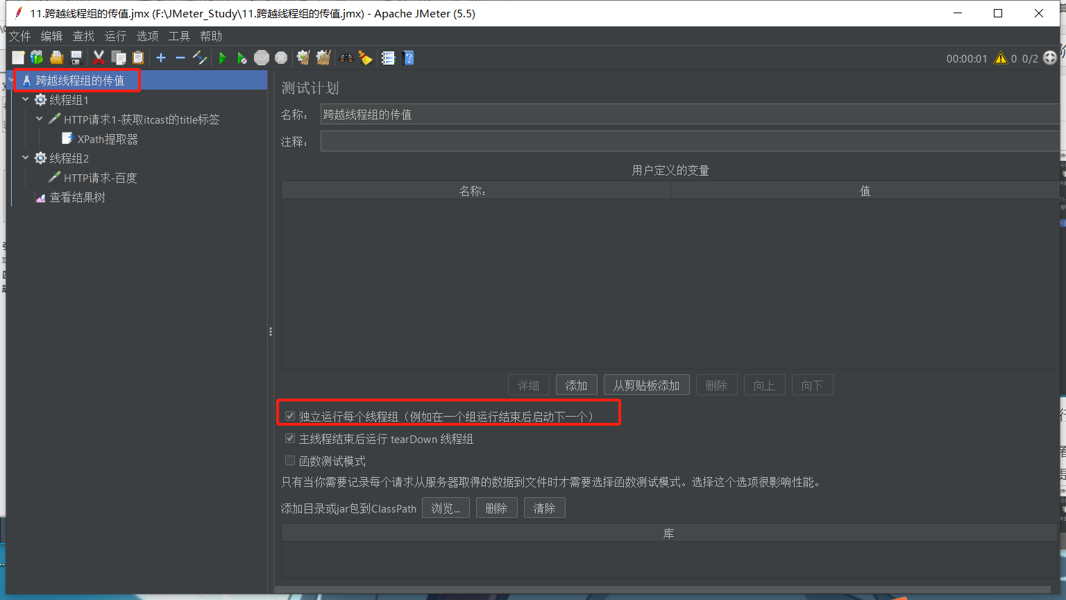Click the 线程组1 gear icon
The image size is (1066, 600).
(41, 100)
